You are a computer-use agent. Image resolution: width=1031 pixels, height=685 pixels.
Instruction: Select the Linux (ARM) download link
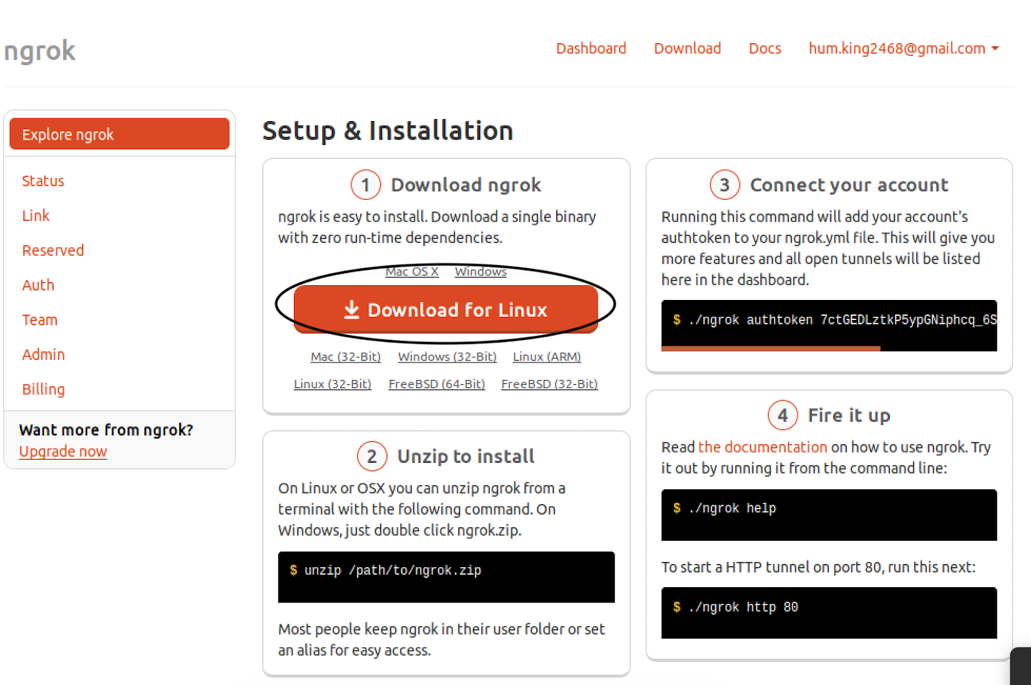(x=546, y=357)
